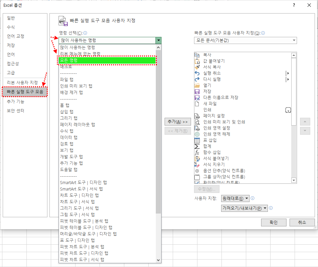Open the 원래대로 dropdown button
Viewport: 318px width, 267px height.
(235, 198)
